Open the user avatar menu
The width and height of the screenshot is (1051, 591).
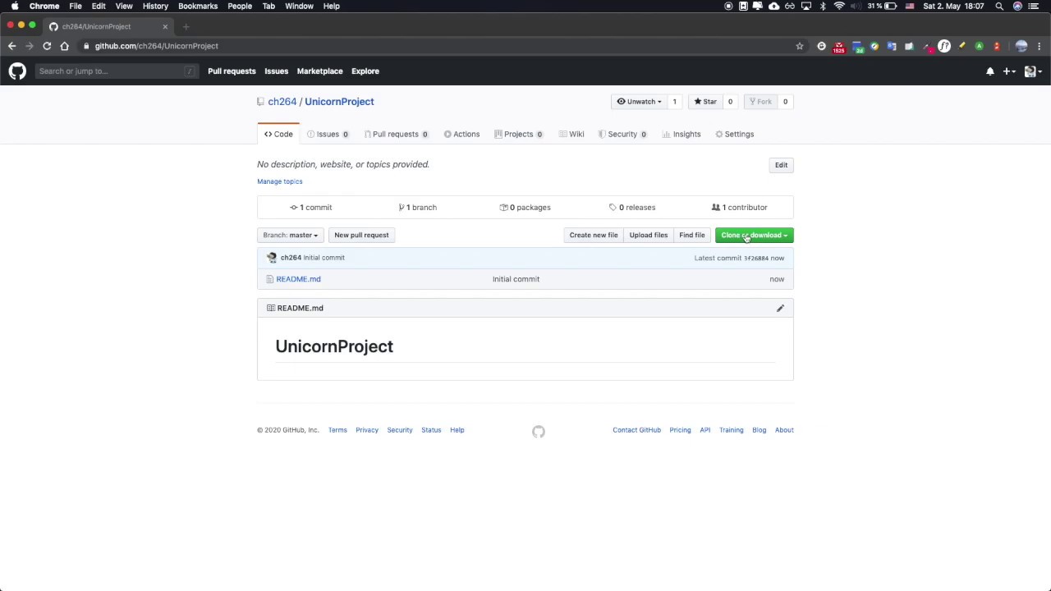click(x=1032, y=71)
